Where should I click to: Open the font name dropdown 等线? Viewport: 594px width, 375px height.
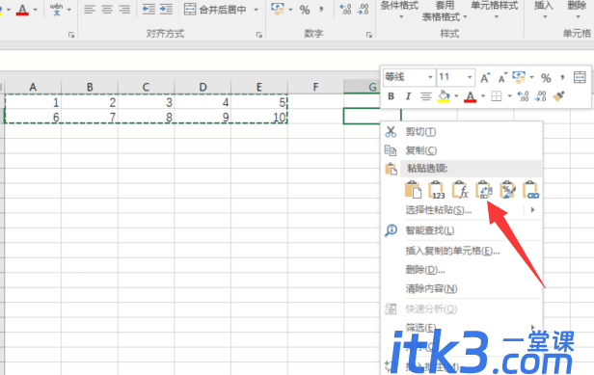[409, 77]
